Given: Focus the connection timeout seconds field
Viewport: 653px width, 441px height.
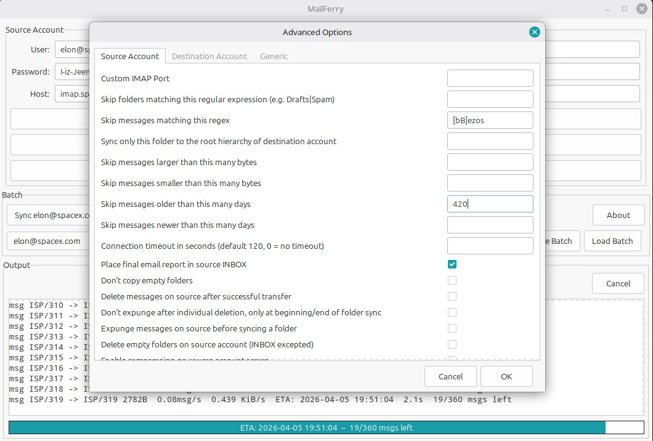Looking at the screenshot, I should [490, 246].
